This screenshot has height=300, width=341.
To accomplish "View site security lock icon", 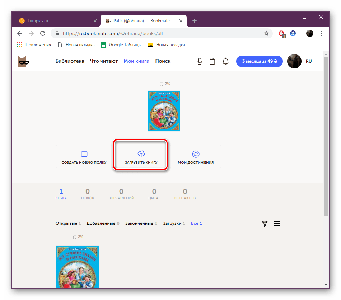I will tap(57, 33).
